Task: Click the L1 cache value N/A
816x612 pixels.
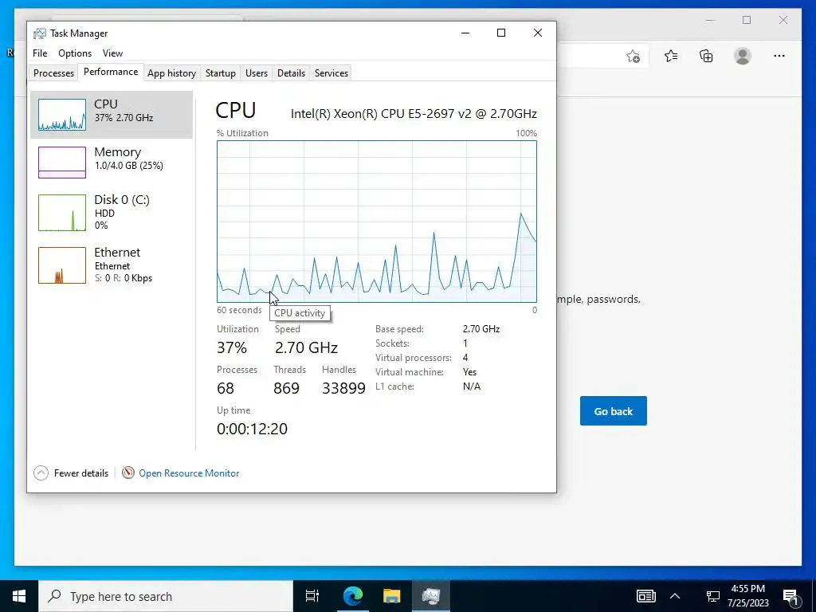Action: tap(472, 386)
